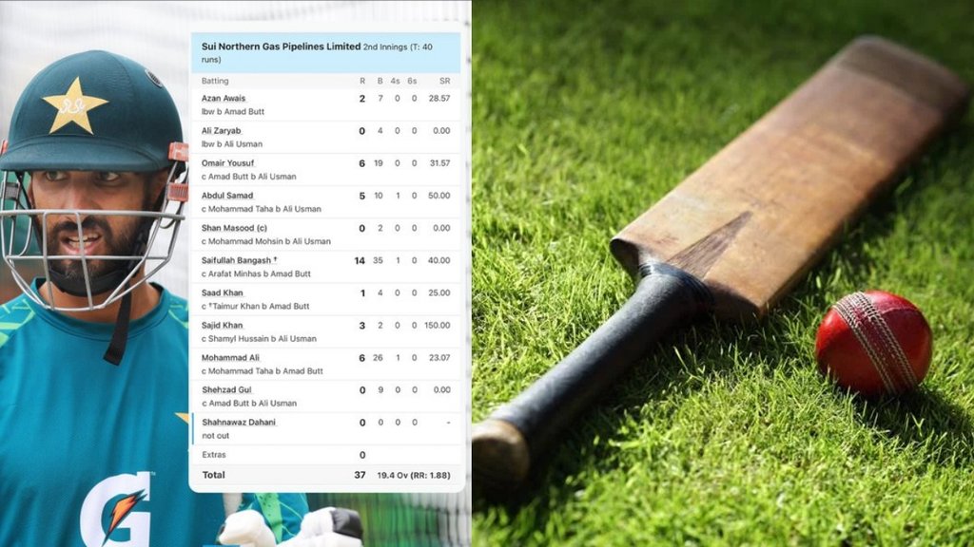Select the 4s column header
This screenshot has height=547, width=974.
(399, 82)
